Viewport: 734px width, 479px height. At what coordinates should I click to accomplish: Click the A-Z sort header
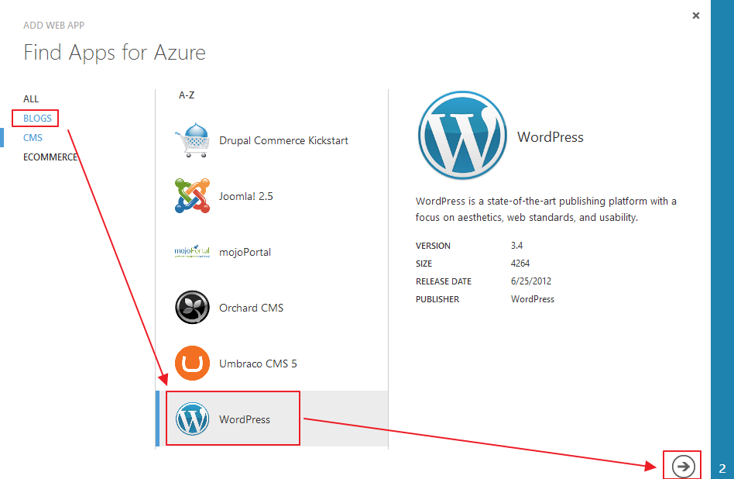click(x=187, y=95)
